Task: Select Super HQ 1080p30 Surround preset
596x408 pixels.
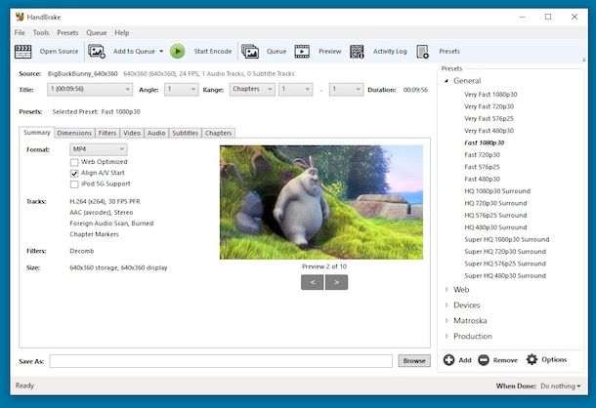Action: (507, 239)
